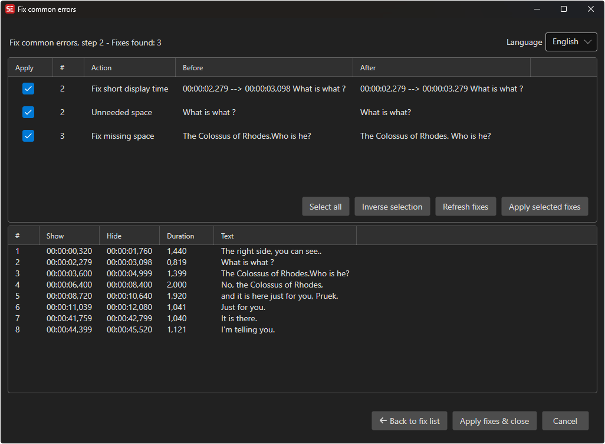Select subtitle line 'What is what ?'
Viewport: 605px width, 444px height.
[247, 262]
